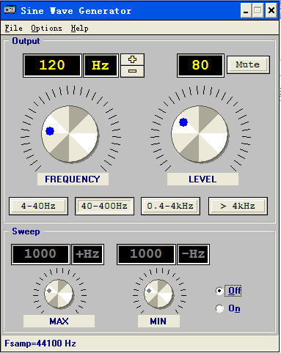This screenshot has height=353, width=281.
Task: Open the Options menu
Action: coord(46,28)
